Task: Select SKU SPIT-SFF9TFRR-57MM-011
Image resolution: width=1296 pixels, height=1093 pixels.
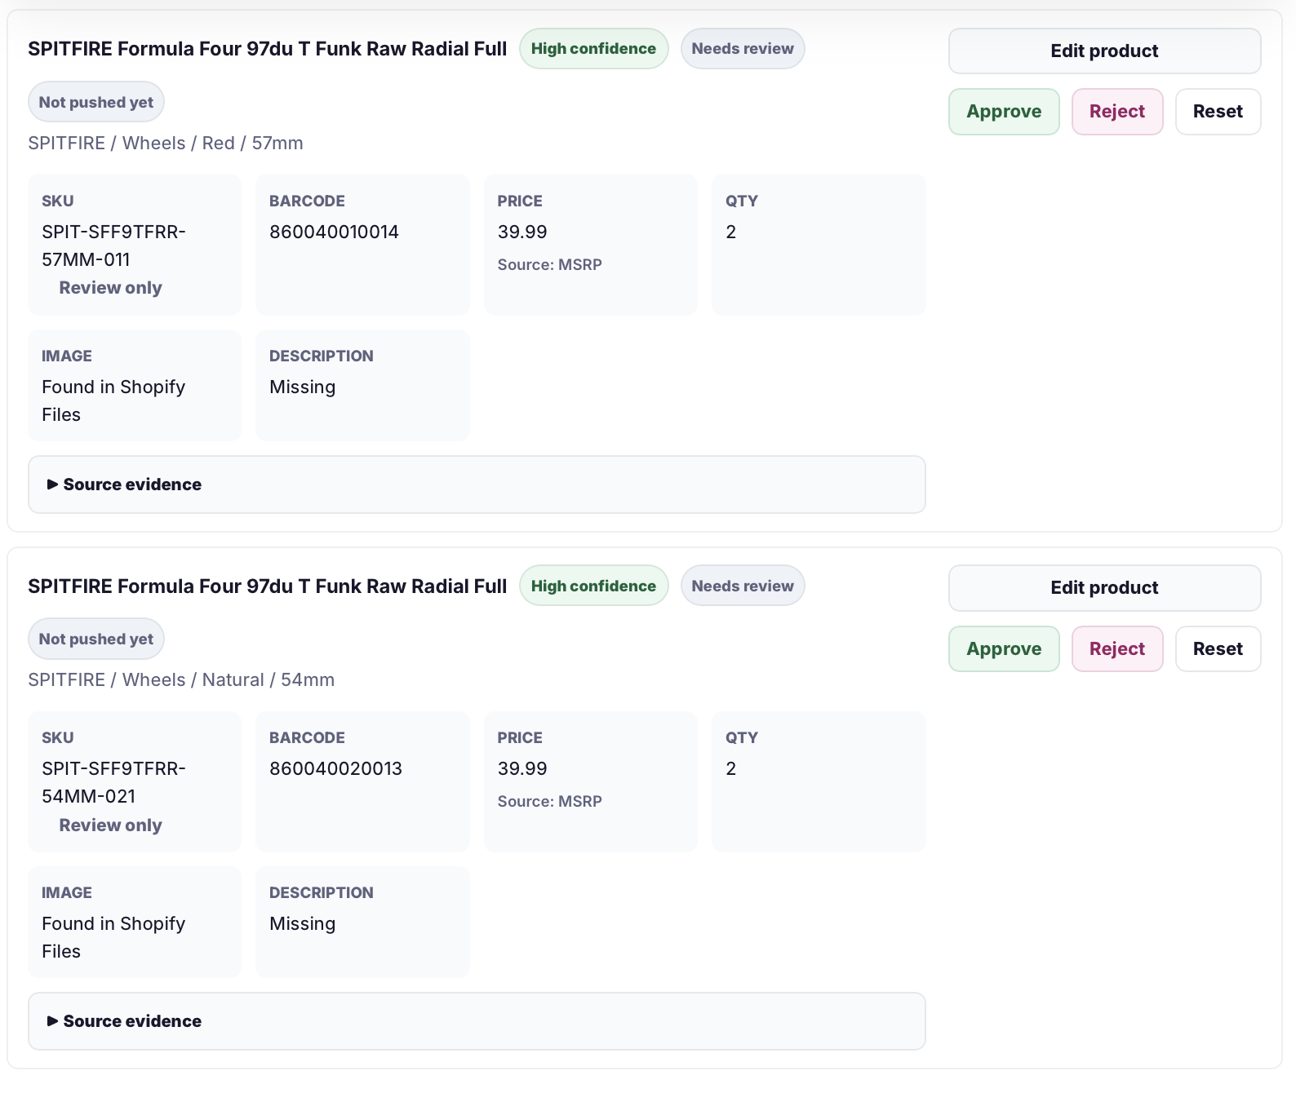Action: [113, 246]
